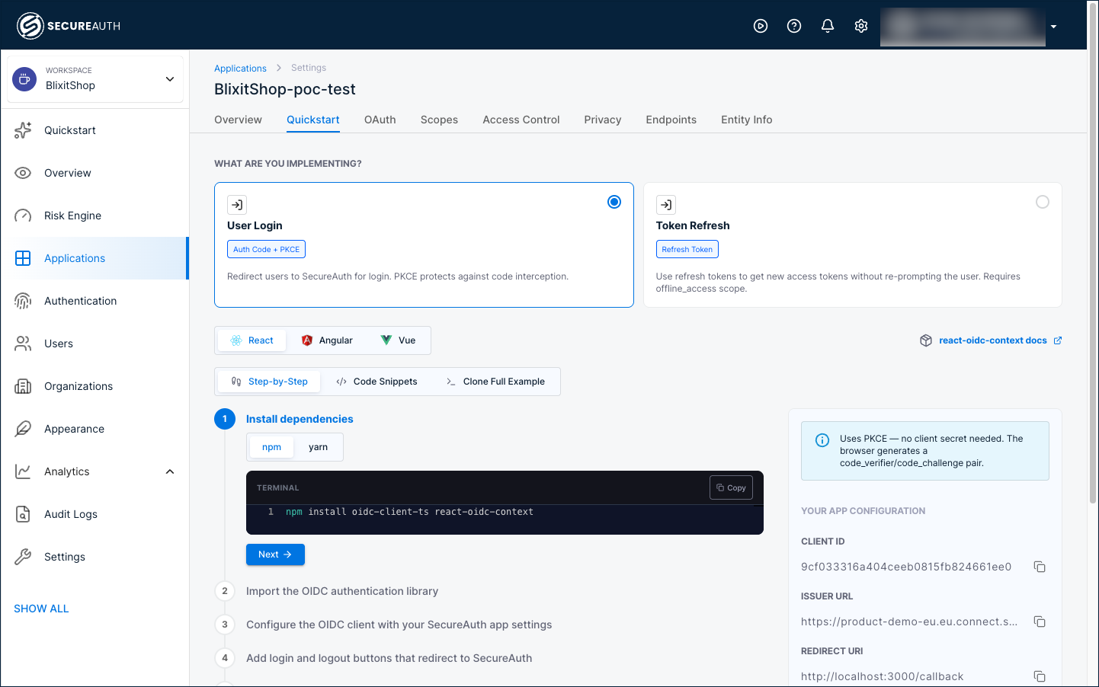The width and height of the screenshot is (1099, 687).
Task: Select the React framework option
Action: pos(252,340)
